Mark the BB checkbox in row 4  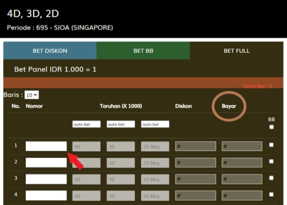(272, 195)
